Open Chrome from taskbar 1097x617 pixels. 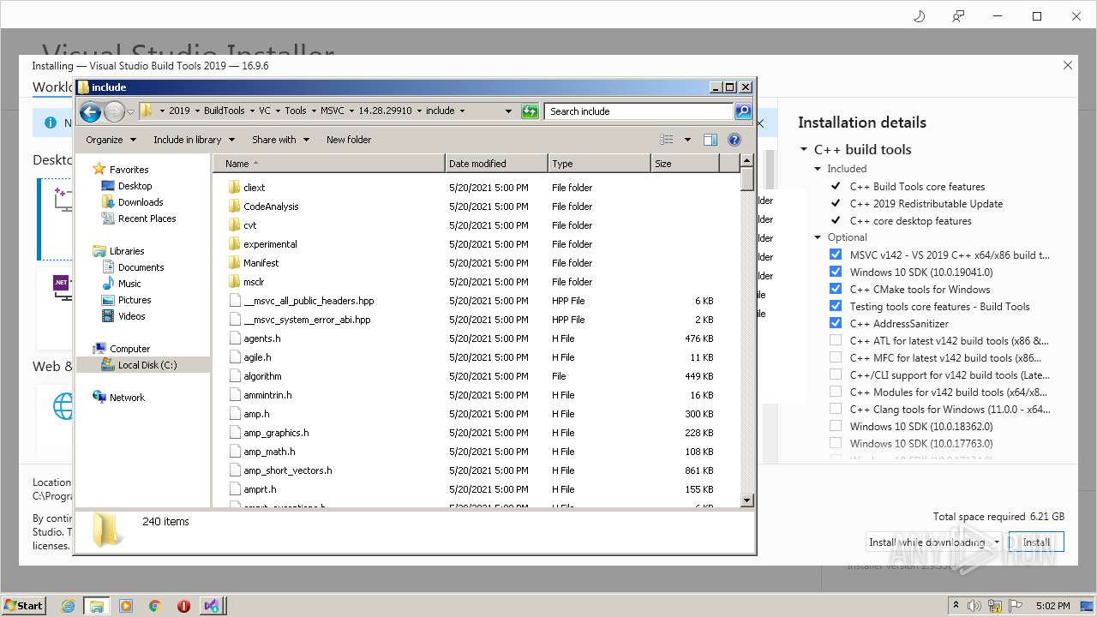155,606
